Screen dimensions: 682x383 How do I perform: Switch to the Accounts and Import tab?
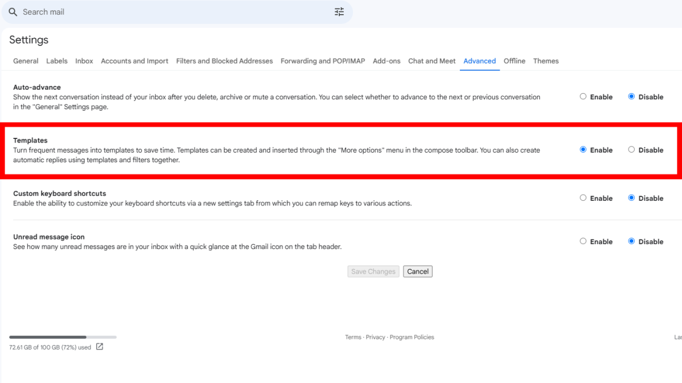[134, 61]
